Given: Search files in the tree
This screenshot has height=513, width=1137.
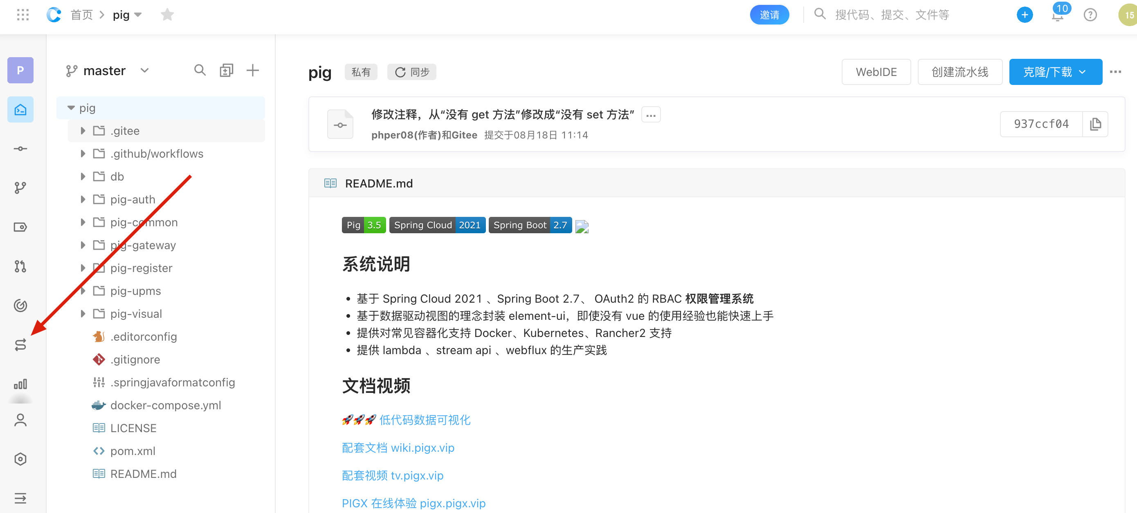Looking at the screenshot, I should [x=200, y=70].
